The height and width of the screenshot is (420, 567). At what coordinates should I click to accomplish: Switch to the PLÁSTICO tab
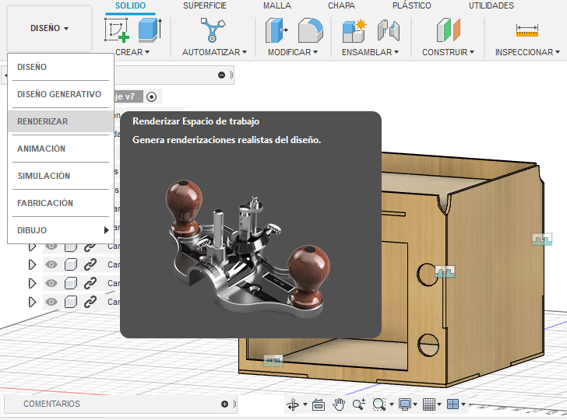(411, 5)
